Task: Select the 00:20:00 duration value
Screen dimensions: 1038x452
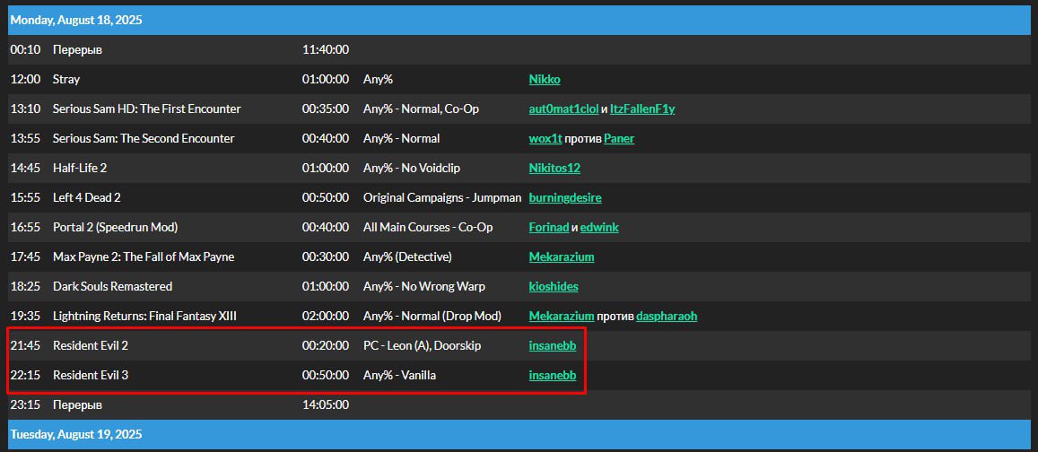Action: pos(326,346)
